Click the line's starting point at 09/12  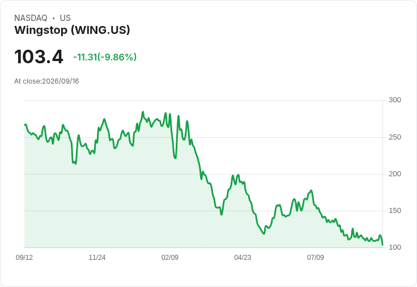click(25, 125)
